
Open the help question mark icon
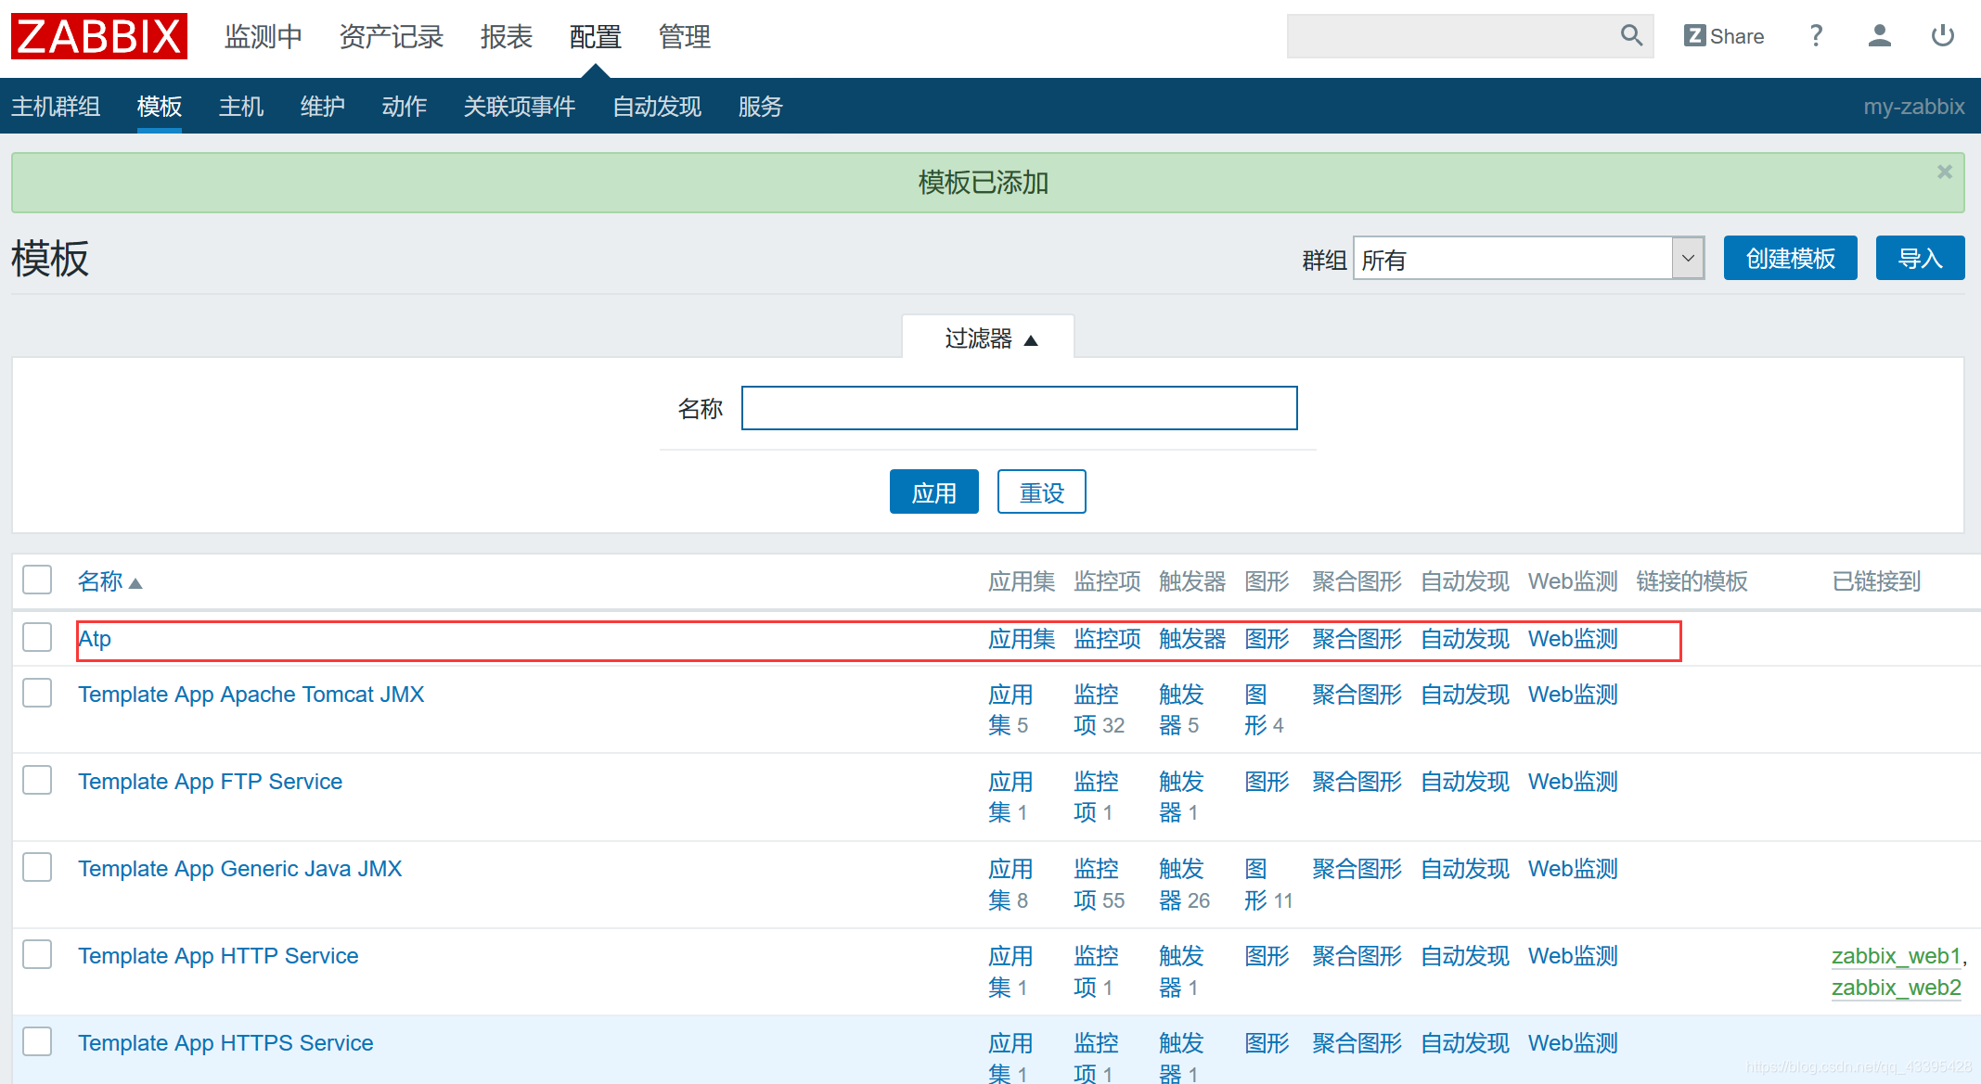click(x=1816, y=36)
